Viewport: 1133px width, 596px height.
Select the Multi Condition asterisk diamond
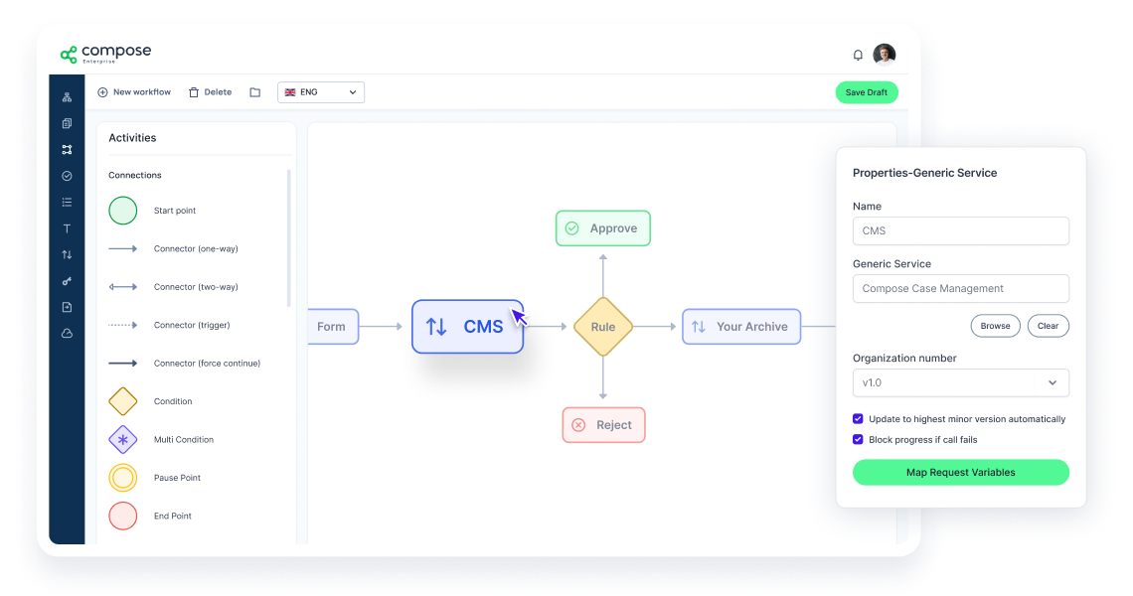point(123,439)
